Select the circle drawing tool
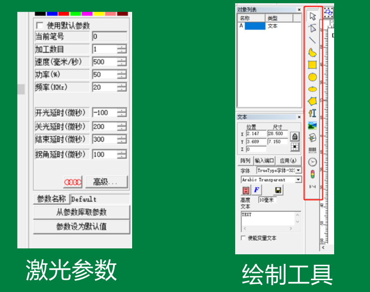The height and width of the screenshot is (292, 370). 312,77
